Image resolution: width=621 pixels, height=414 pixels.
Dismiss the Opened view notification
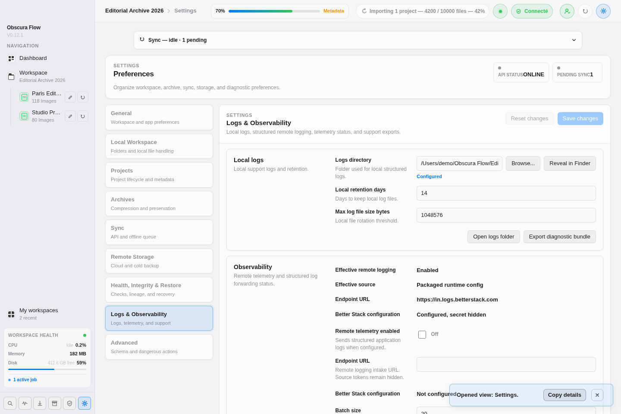tap(597, 395)
